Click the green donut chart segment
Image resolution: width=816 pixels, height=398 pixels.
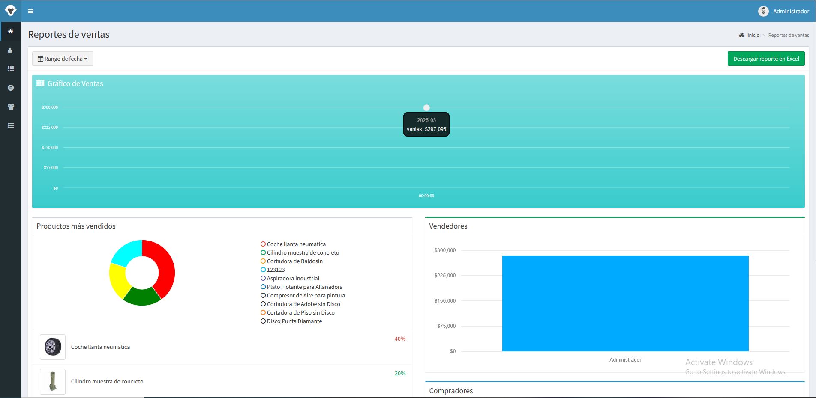[142, 297]
